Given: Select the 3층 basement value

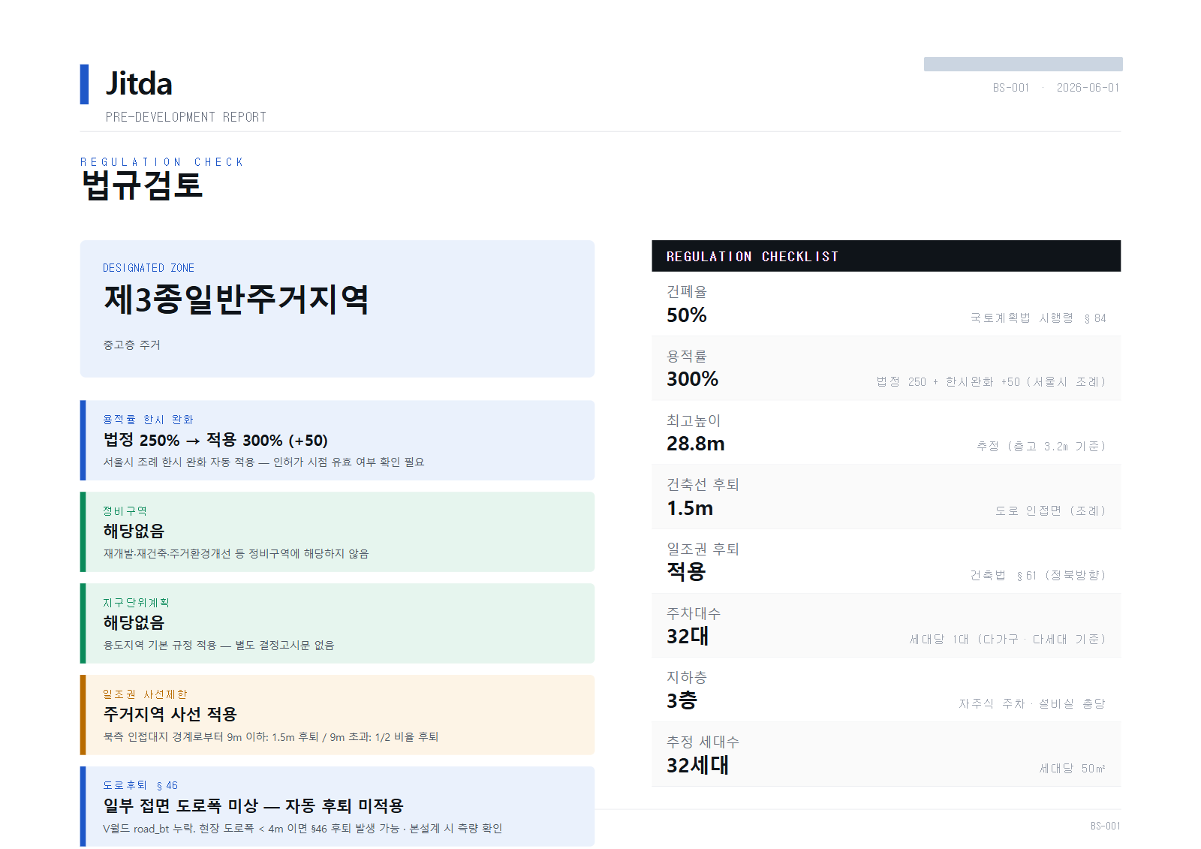Looking at the screenshot, I should [682, 701].
